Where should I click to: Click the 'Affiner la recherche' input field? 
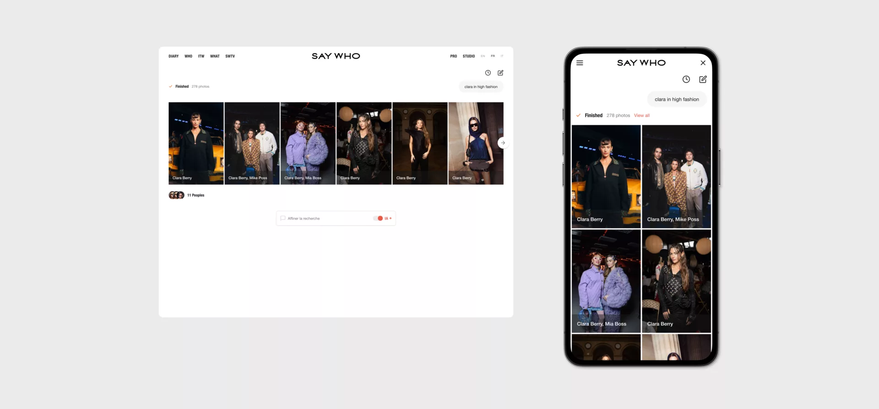[336, 218]
